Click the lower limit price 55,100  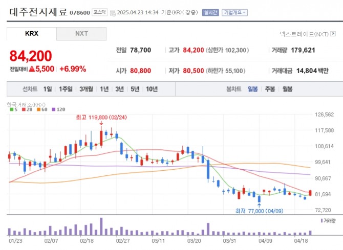[234, 71]
